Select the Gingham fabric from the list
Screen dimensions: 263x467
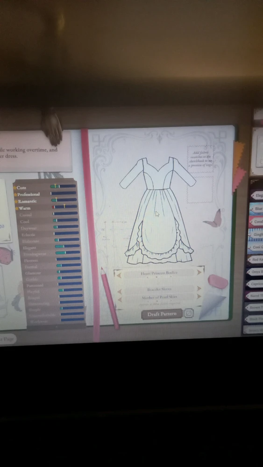(x=256, y=235)
